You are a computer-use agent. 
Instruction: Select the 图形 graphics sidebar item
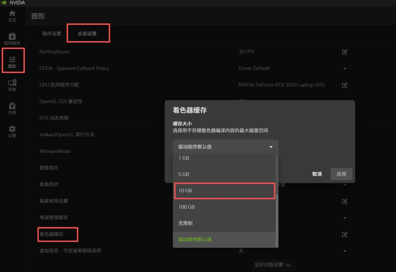tap(12, 62)
